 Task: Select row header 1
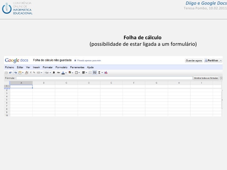[7, 86]
